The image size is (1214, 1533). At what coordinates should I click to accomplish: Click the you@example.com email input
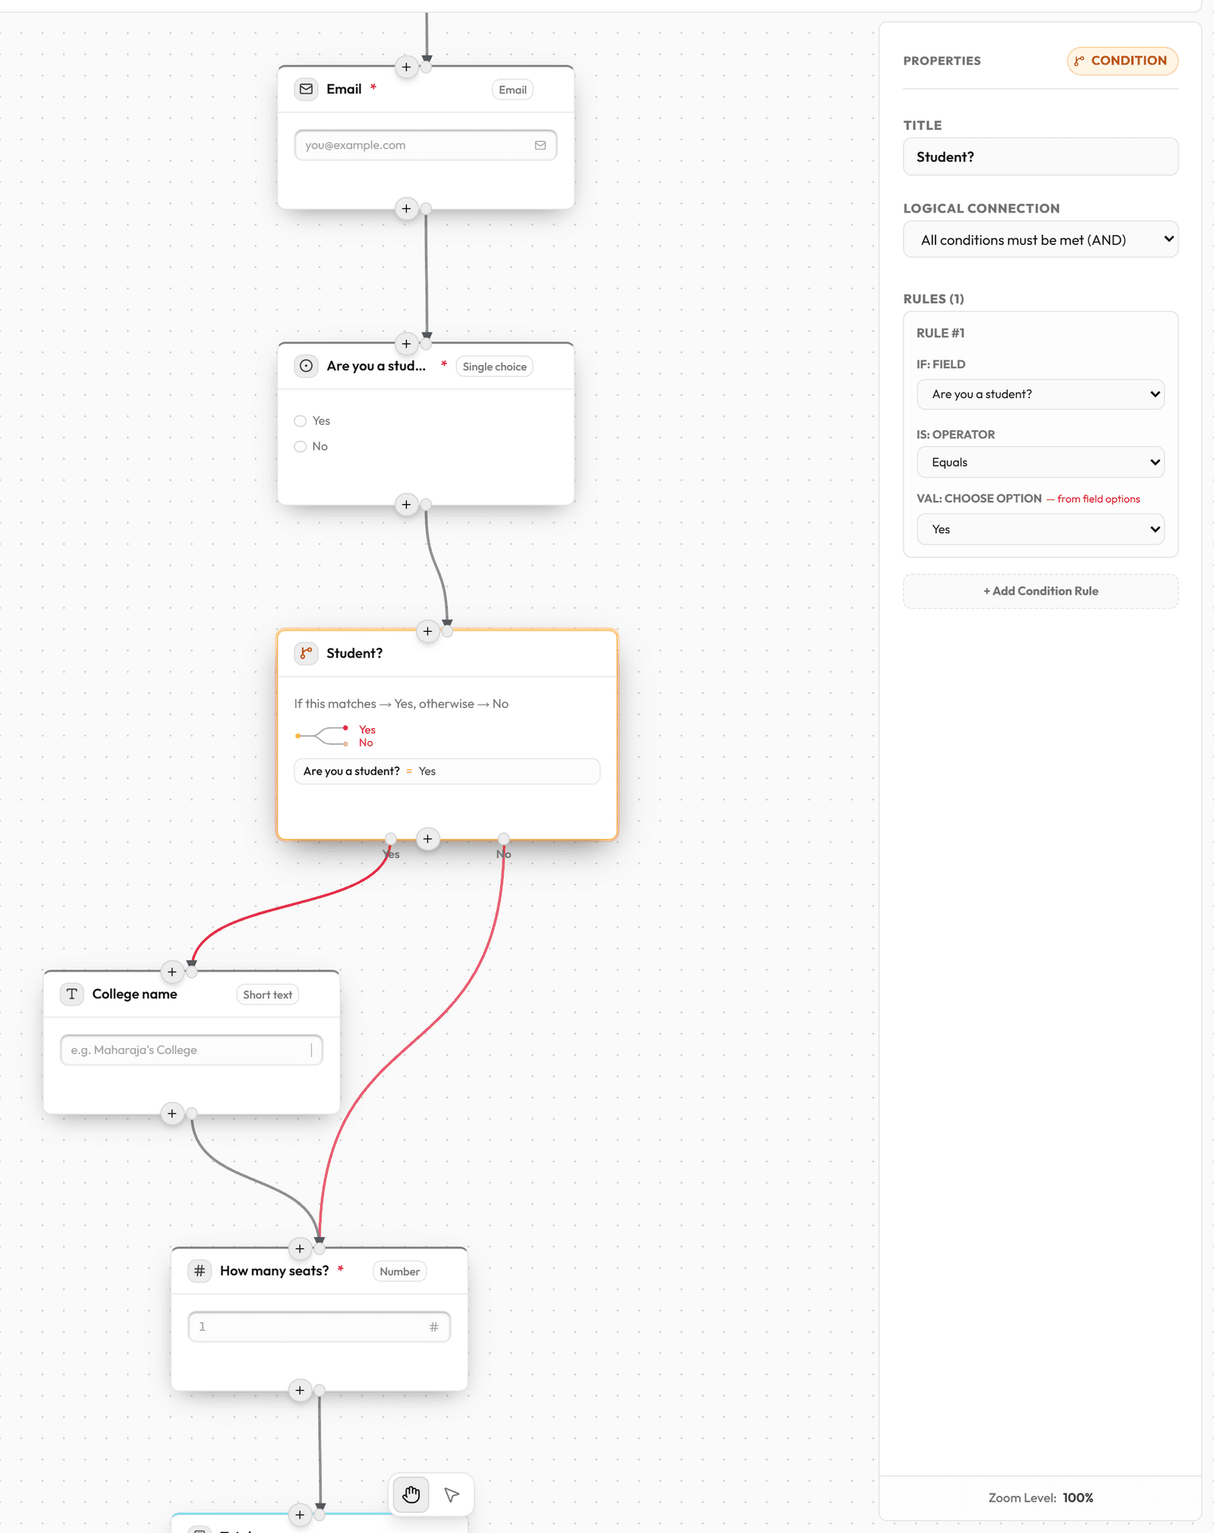click(426, 145)
